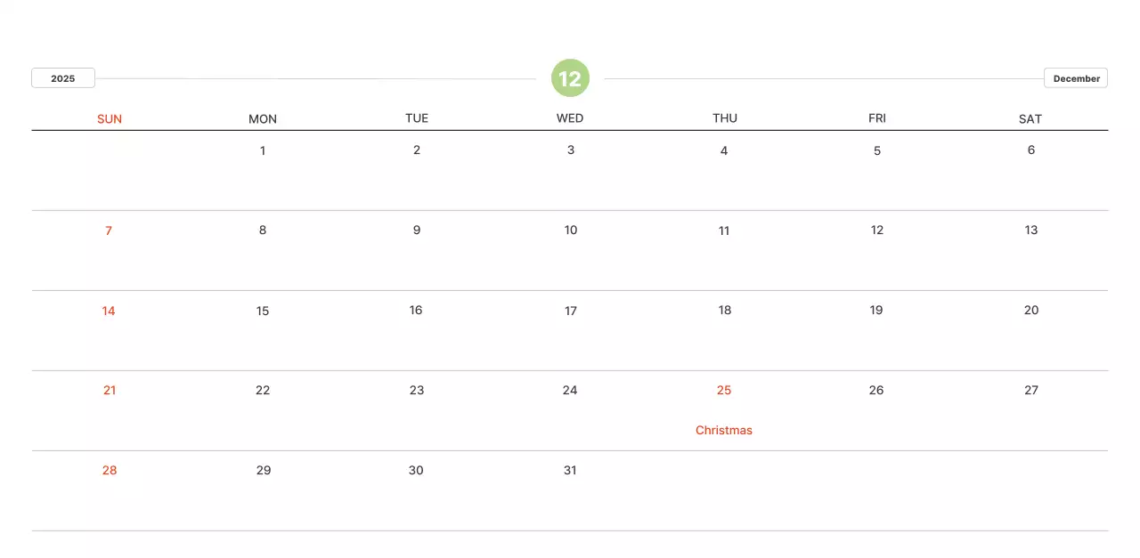Image resolution: width=1140 pixels, height=558 pixels.
Task: Select Sunday, December 7
Action: pos(109,230)
